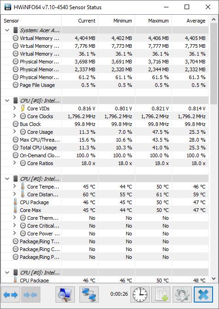219x309 pixels.
Task: Open sensor settings gear icon
Action: click(x=182, y=295)
